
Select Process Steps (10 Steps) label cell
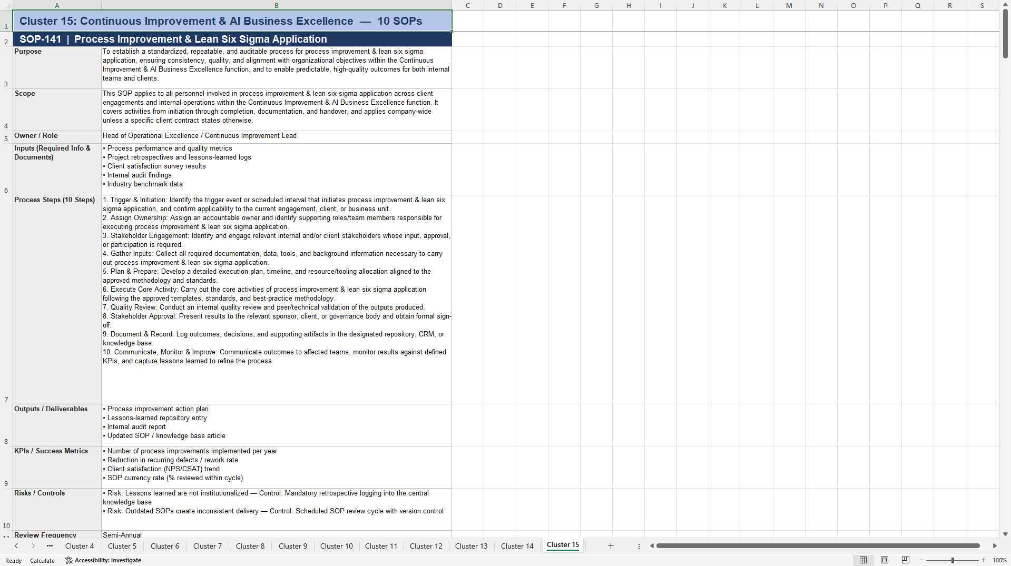tap(57, 300)
